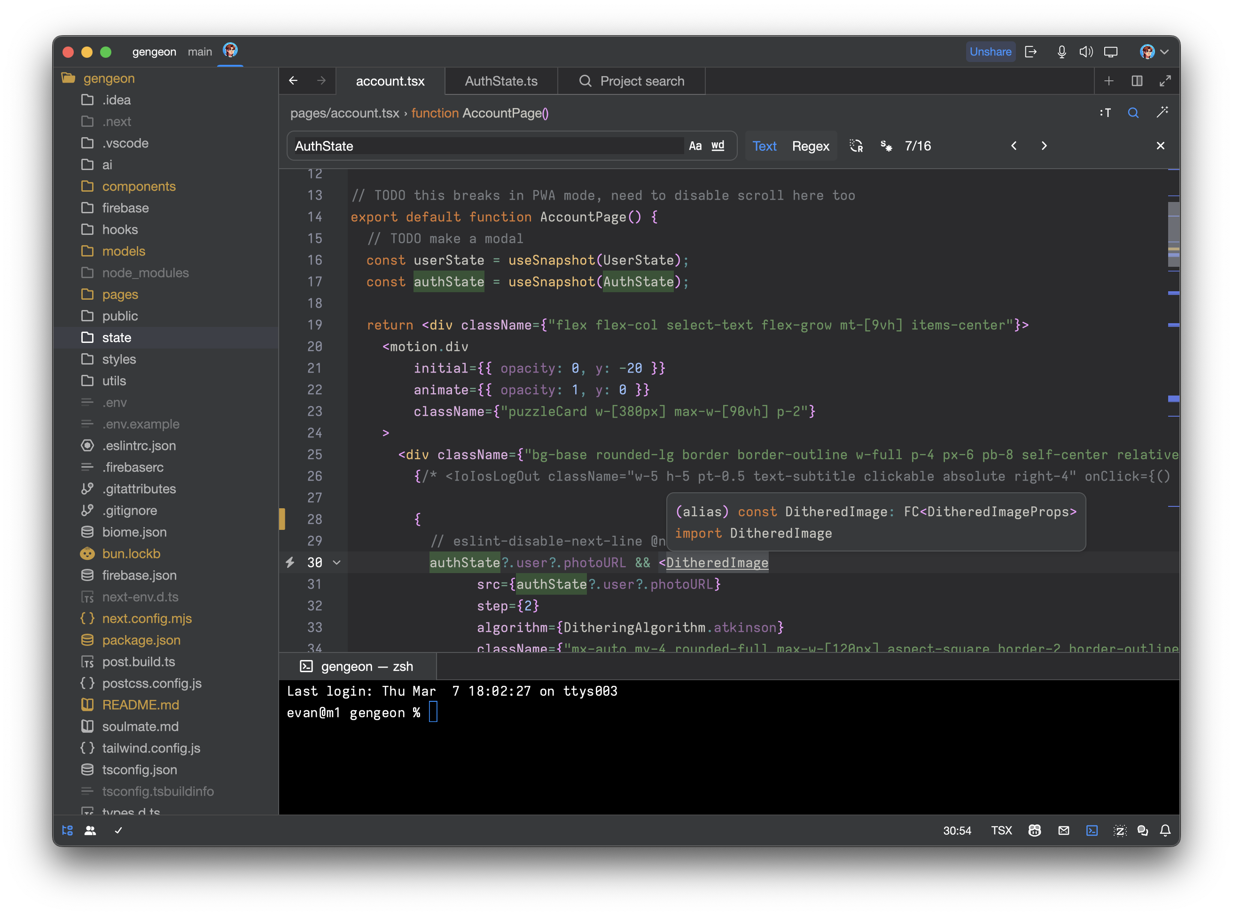Switch search mode to Regex

tap(810, 146)
